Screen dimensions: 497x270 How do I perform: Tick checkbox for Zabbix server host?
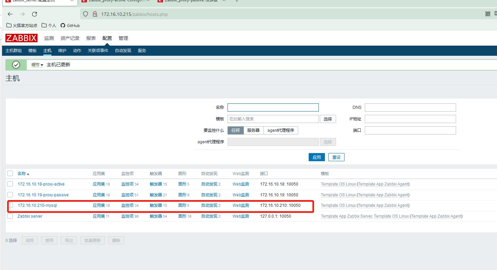pyautogui.click(x=10, y=216)
